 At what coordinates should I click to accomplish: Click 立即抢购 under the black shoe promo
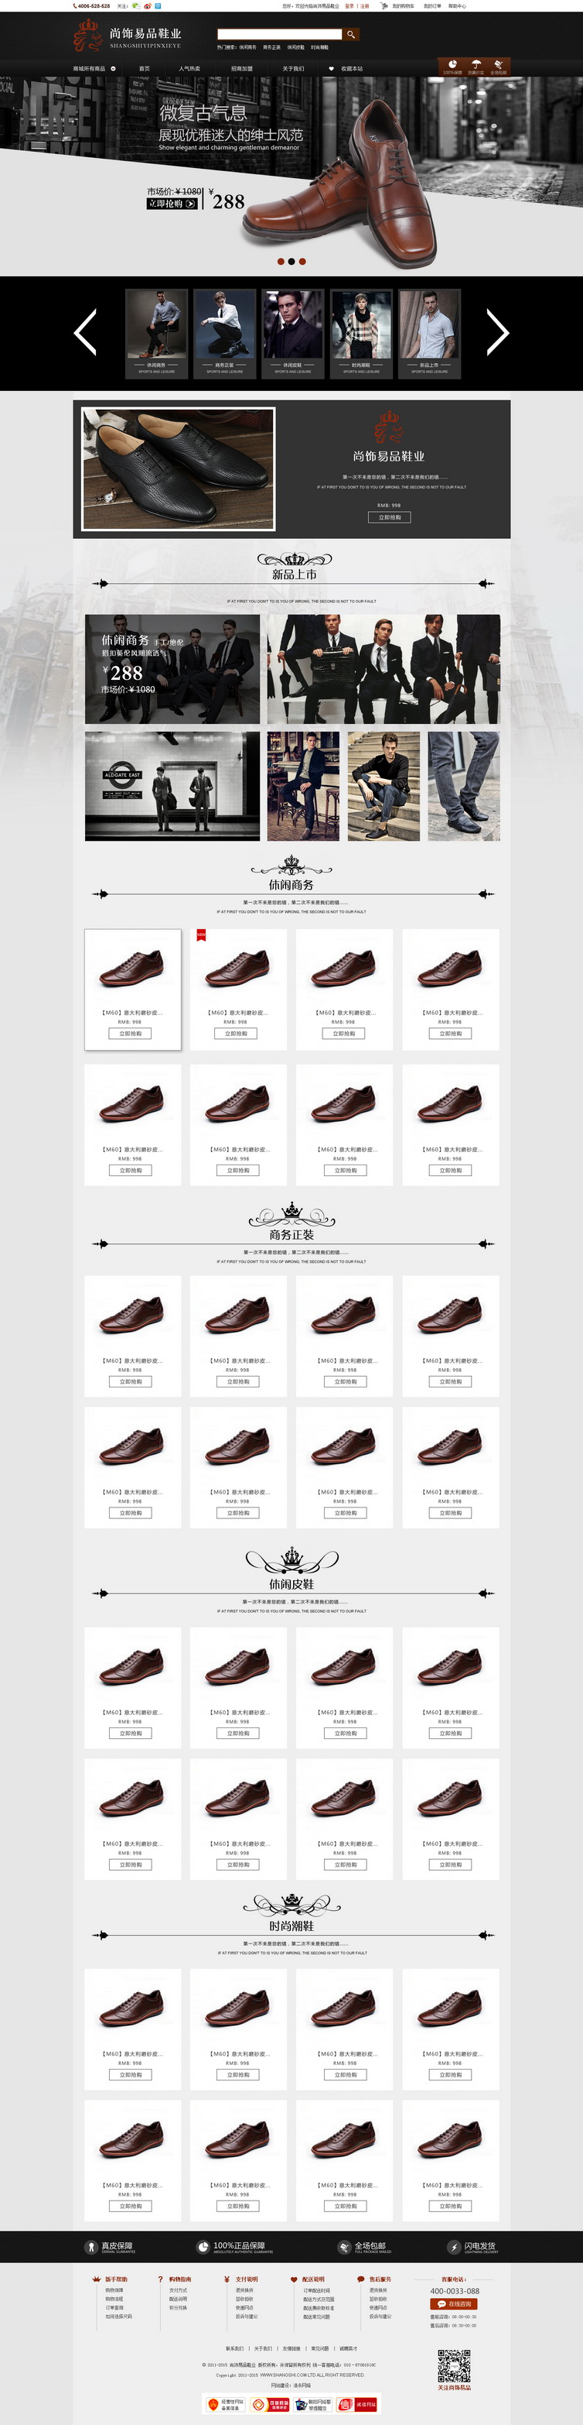(x=389, y=516)
